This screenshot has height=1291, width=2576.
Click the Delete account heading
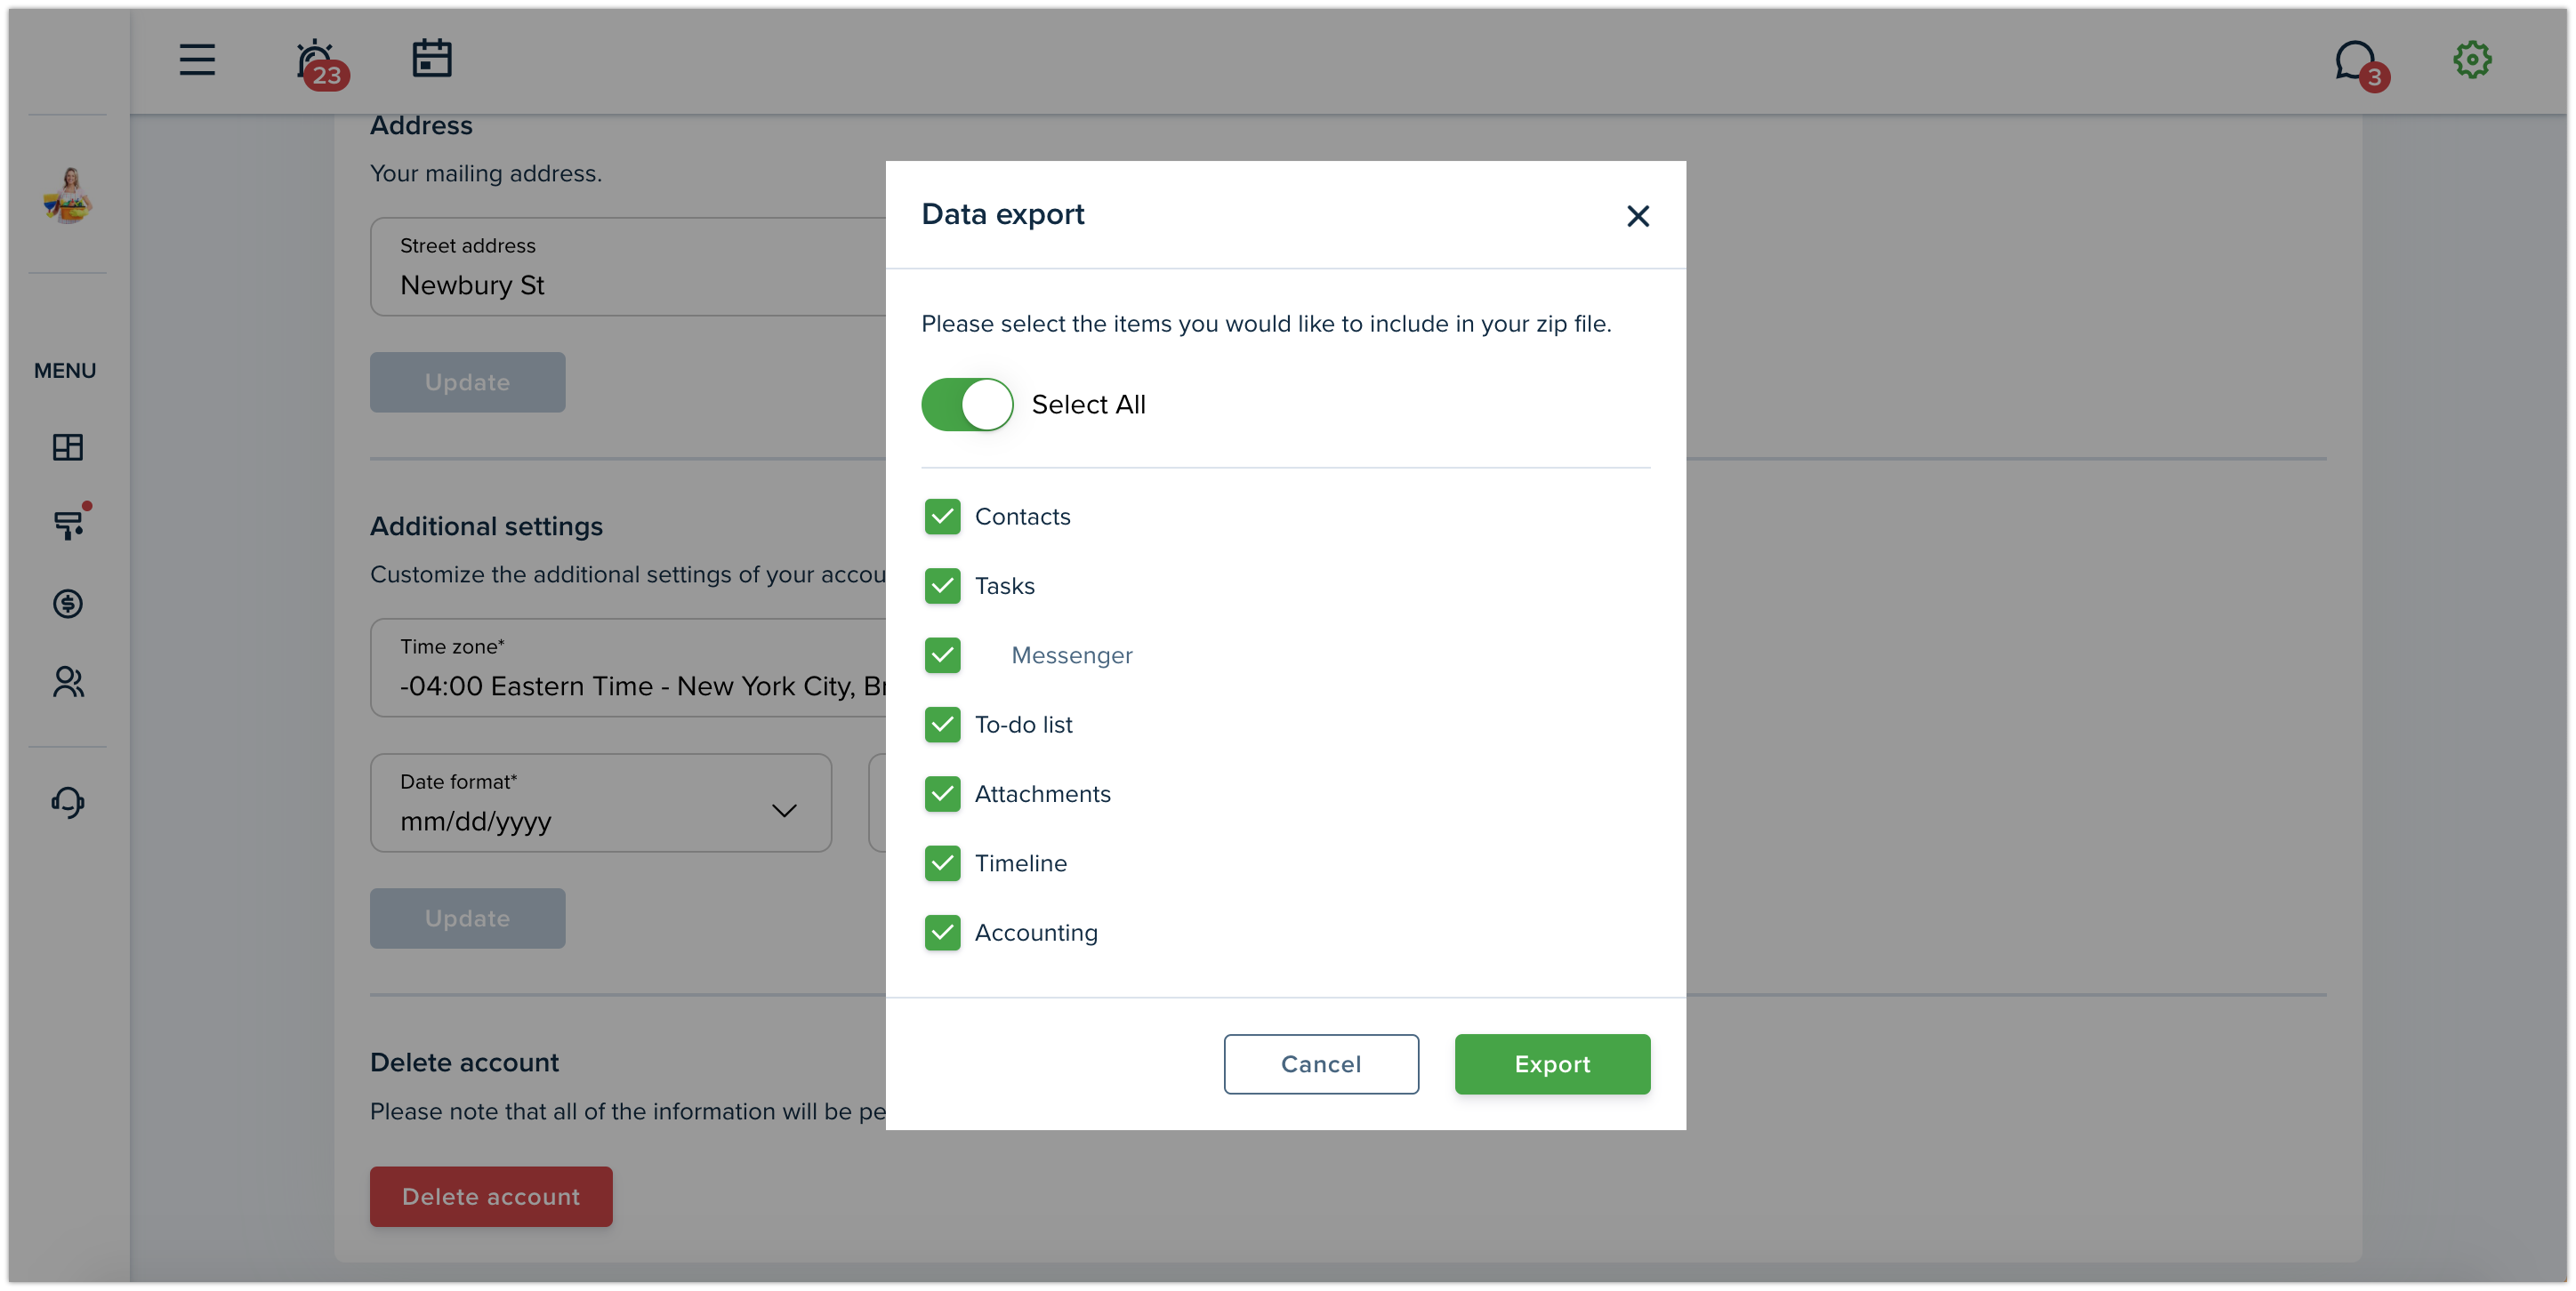point(464,1062)
